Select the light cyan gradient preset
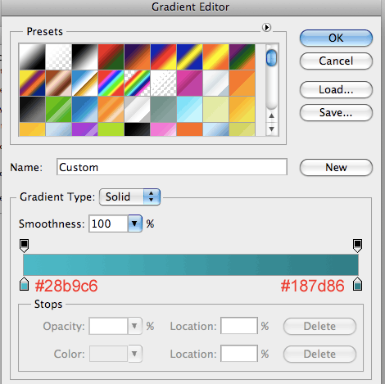Screen dimensions: 385x384 click(x=189, y=109)
